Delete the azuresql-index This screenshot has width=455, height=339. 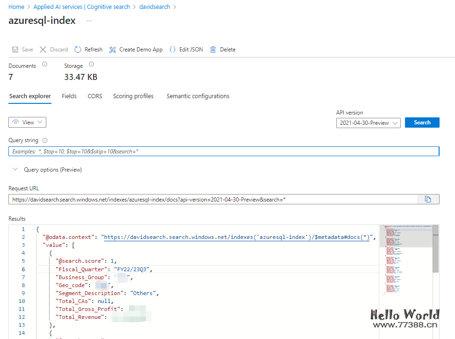(223, 50)
